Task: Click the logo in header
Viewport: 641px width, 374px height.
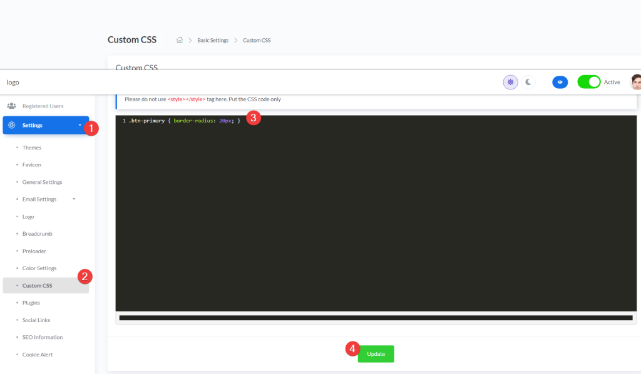Action: [13, 82]
